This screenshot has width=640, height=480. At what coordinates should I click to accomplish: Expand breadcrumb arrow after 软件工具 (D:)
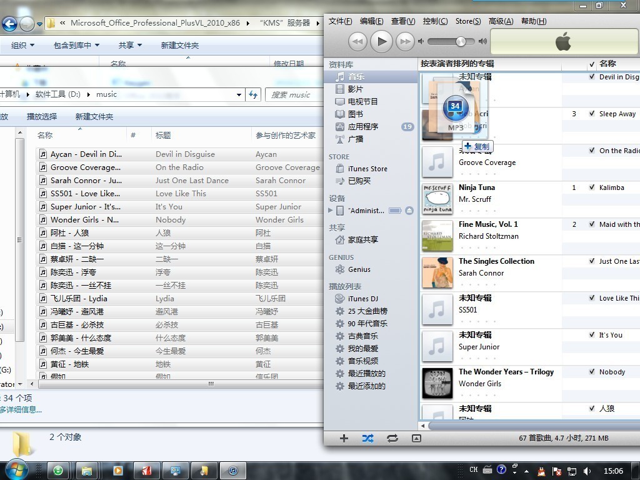89,95
